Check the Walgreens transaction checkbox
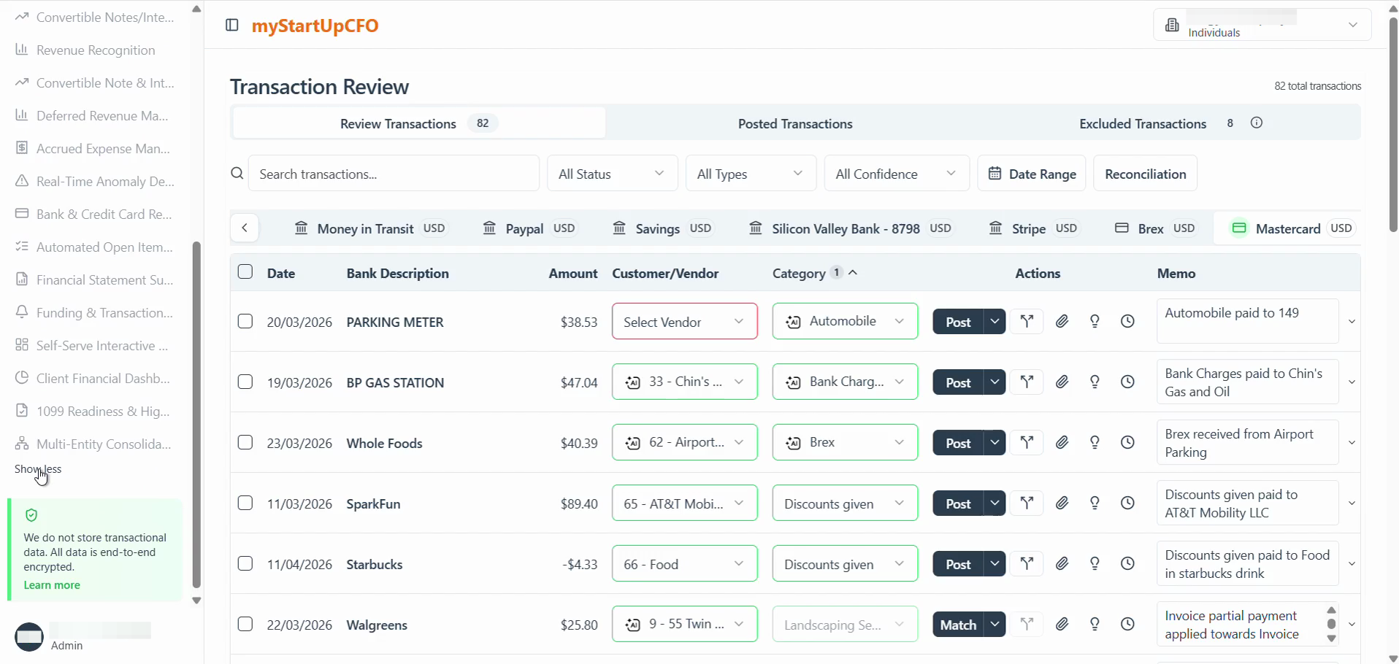Viewport: 1399px width, 664px height. [x=245, y=625]
